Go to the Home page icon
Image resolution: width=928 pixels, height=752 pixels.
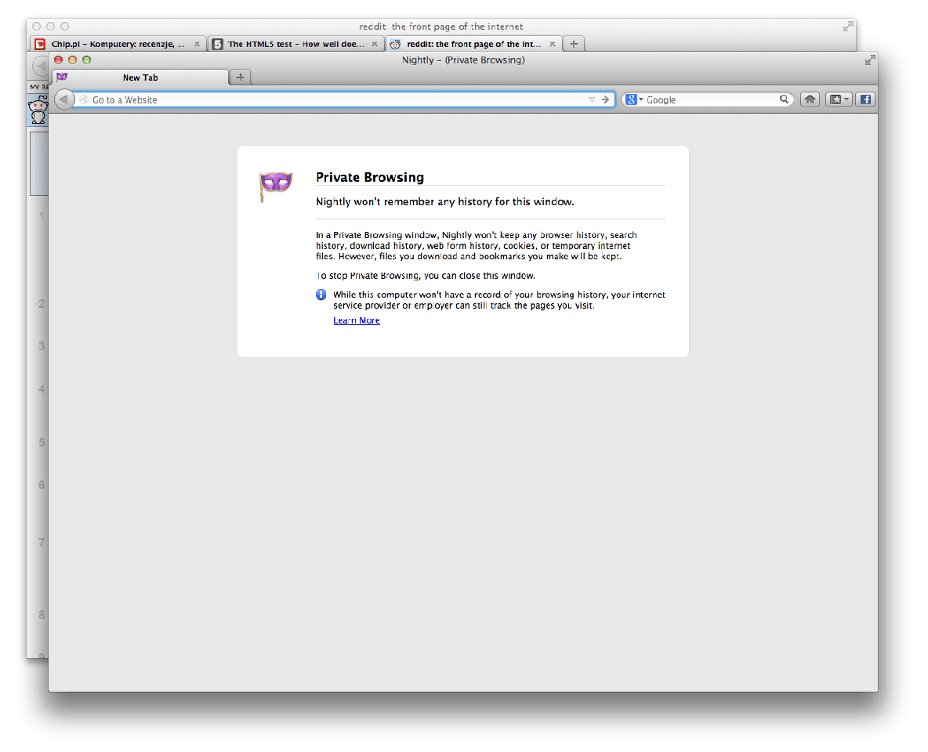pyautogui.click(x=810, y=99)
